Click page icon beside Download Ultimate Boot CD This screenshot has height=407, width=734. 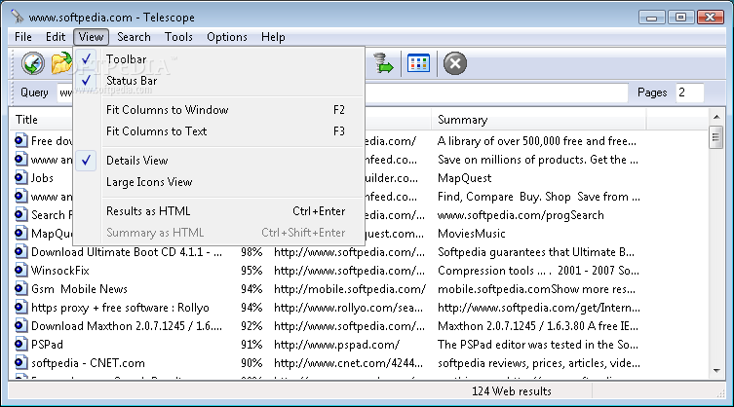point(20,251)
